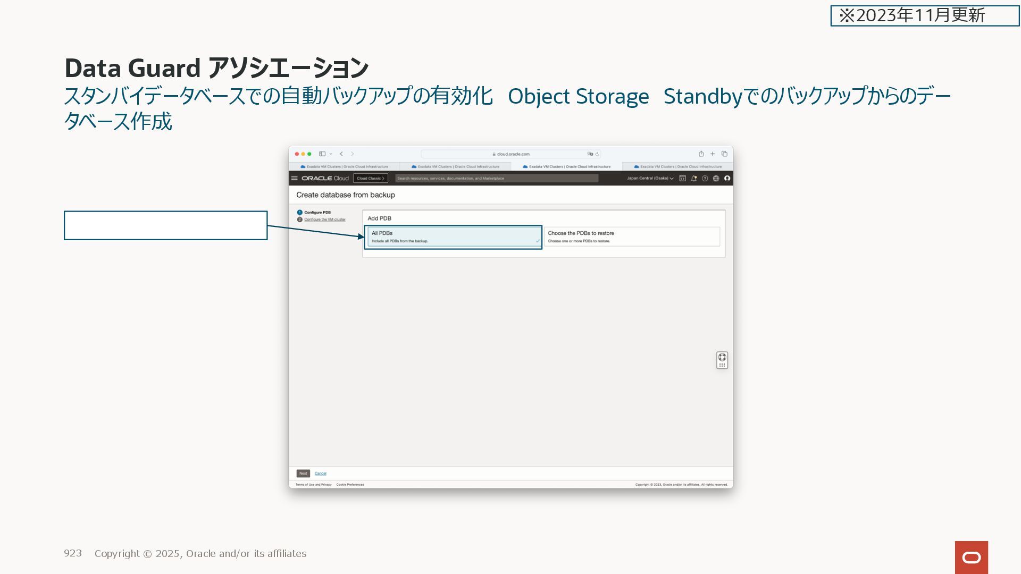Open the Cloud Classic switcher
Image resolution: width=1021 pixels, height=574 pixels.
coord(371,178)
